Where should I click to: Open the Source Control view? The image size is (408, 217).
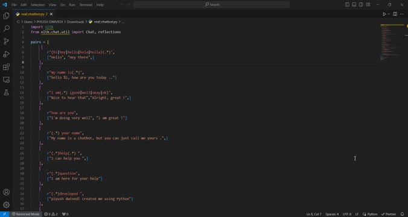pos(6,41)
